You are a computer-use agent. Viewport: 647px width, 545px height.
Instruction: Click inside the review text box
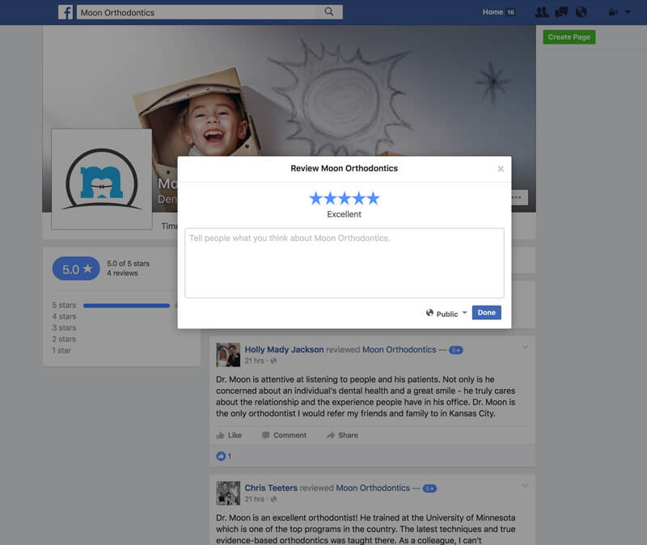click(344, 260)
